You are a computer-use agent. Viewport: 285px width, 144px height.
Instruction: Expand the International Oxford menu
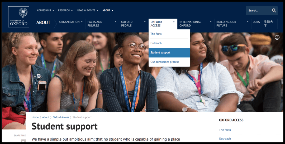[x=195, y=24]
